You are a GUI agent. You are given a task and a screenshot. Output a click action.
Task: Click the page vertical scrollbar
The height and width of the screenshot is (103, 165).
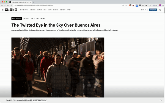point(164,10)
